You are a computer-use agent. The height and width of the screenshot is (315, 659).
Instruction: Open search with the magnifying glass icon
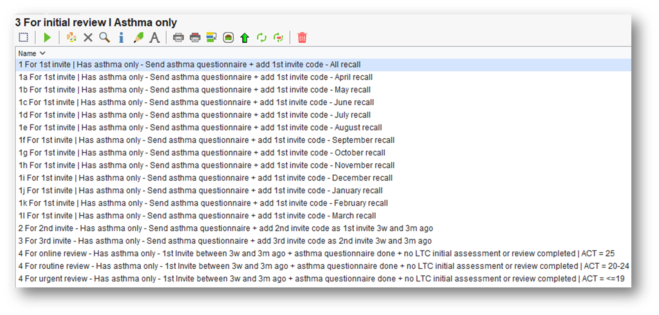105,38
